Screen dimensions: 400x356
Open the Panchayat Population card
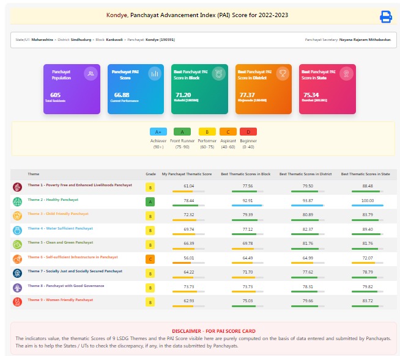click(x=72, y=89)
